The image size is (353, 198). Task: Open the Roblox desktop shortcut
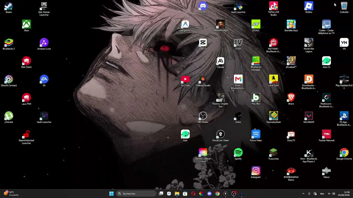coord(309,8)
